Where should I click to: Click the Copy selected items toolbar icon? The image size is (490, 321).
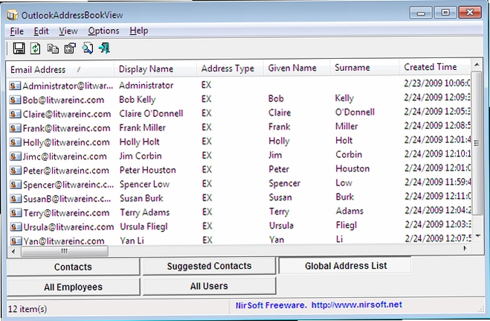[x=53, y=48]
